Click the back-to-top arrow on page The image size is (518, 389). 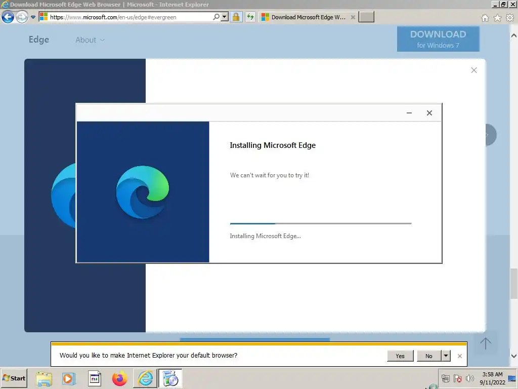pos(486,343)
